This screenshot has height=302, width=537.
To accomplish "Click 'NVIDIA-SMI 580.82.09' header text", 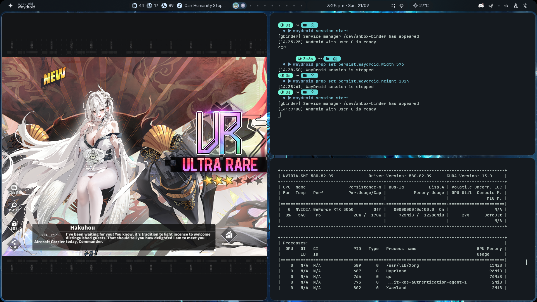I will pos(308,176).
